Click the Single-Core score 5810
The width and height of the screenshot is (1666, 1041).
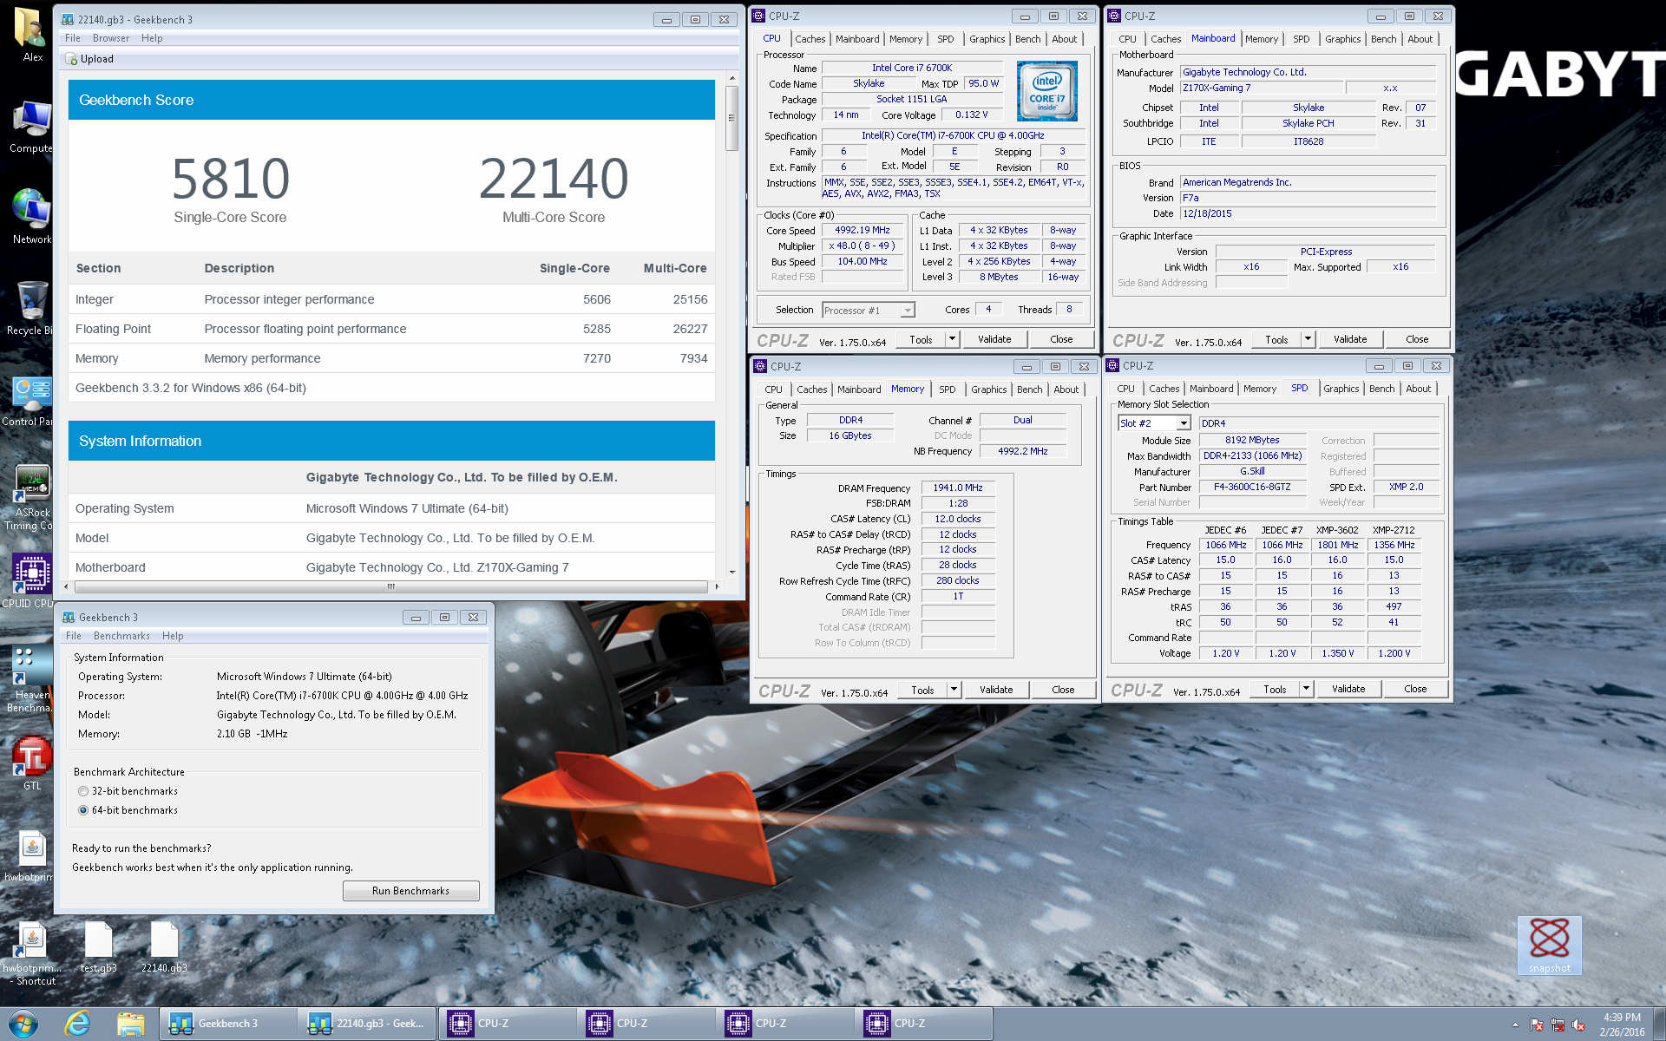(230, 179)
